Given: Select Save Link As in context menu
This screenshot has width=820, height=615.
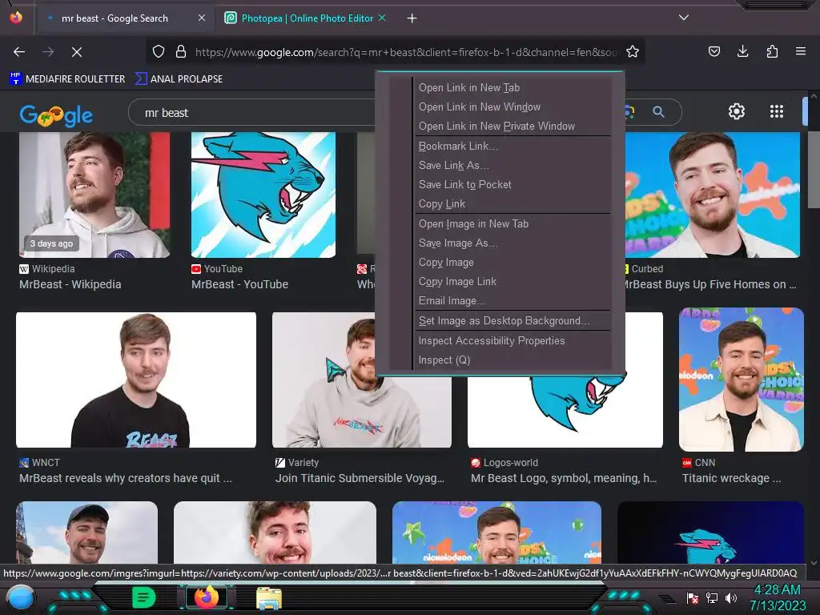Looking at the screenshot, I should (454, 165).
